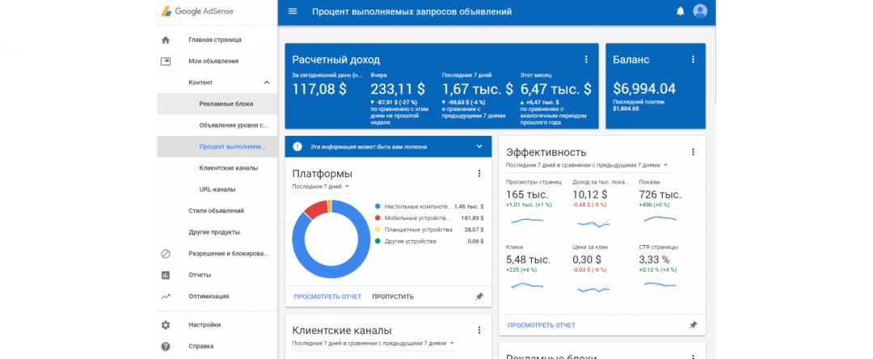Viewport: 873px width, 359px height.
Task: Expand the info banner chevron
Action: coord(479,146)
